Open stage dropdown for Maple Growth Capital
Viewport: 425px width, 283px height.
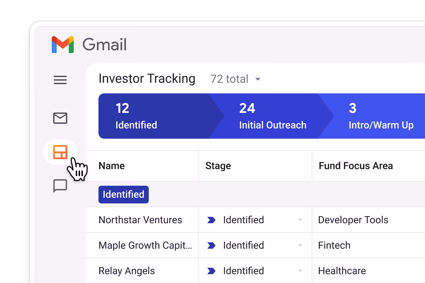300,246
